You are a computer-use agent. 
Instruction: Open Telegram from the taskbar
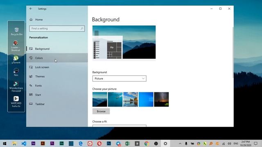click(x=118, y=143)
